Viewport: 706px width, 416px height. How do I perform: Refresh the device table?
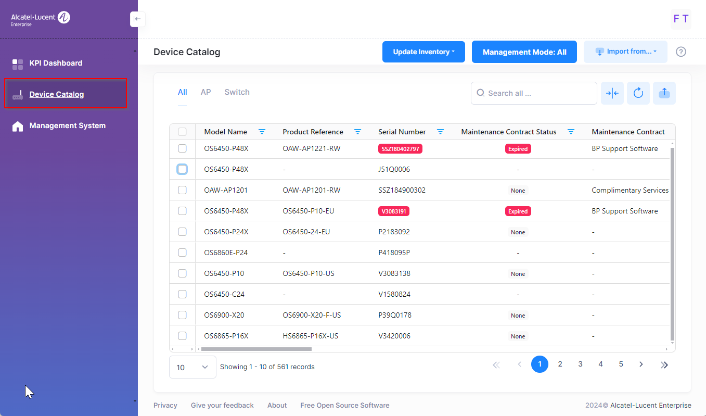click(x=638, y=93)
